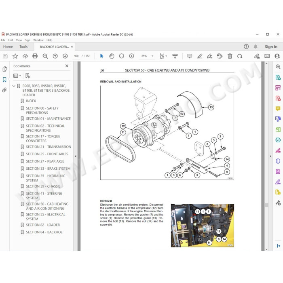Open the INDEX bookmark

pos(31,101)
